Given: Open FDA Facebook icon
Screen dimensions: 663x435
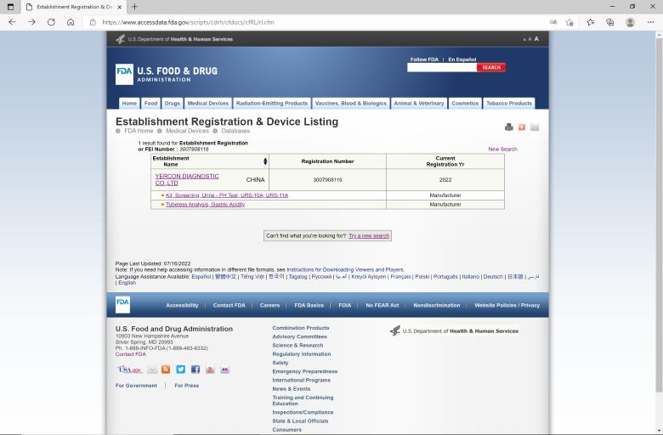Looking at the screenshot, I should (x=195, y=370).
